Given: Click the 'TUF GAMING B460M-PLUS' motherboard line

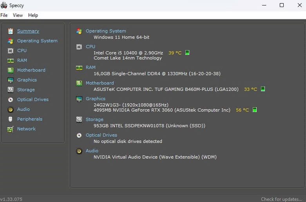Looking at the screenshot, I should [x=166, y=89].
